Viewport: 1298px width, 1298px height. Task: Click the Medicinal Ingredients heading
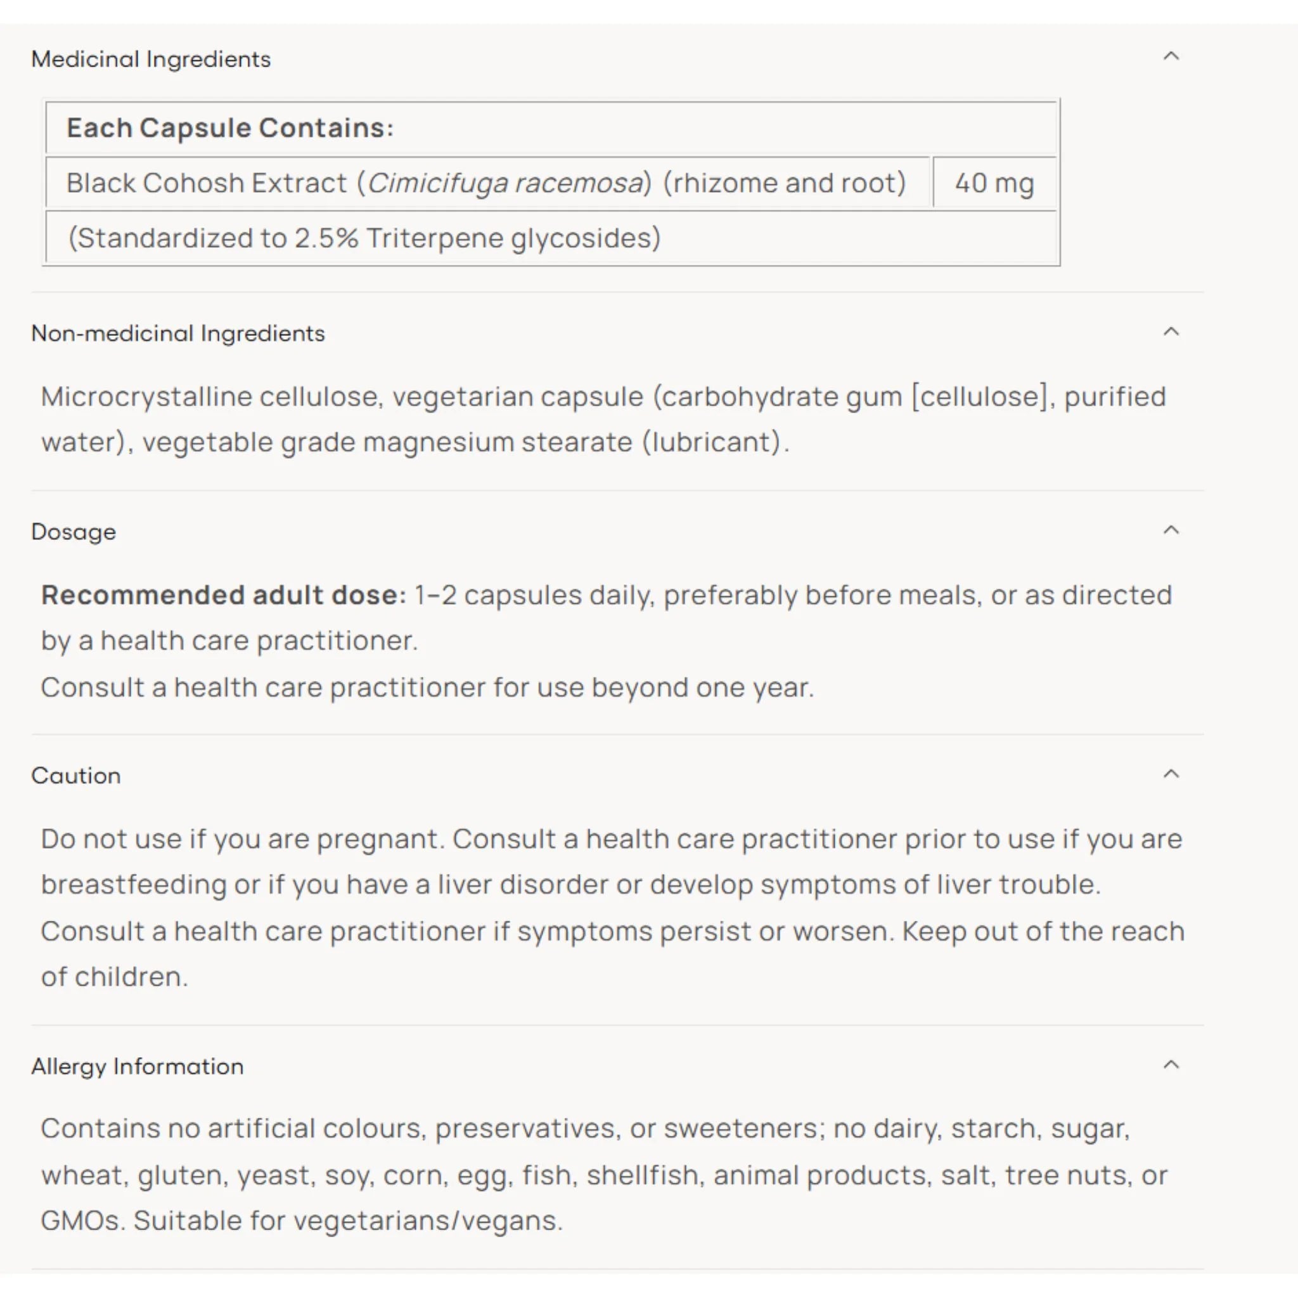(151, 59)
